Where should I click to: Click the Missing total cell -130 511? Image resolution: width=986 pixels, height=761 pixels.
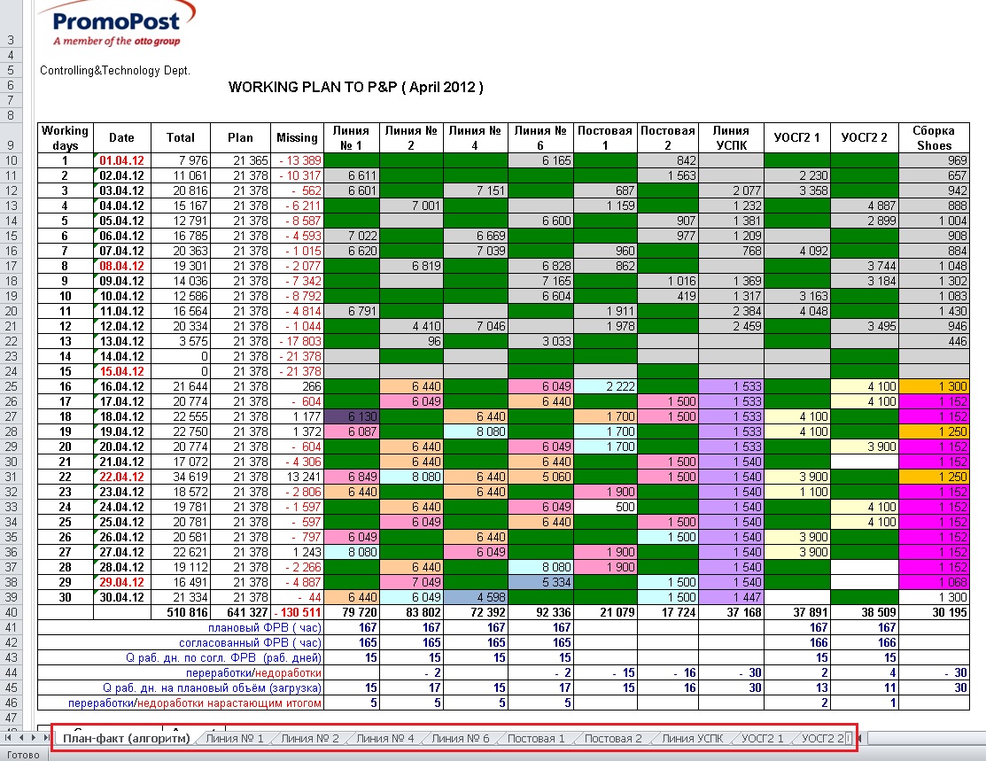[298, 612]
